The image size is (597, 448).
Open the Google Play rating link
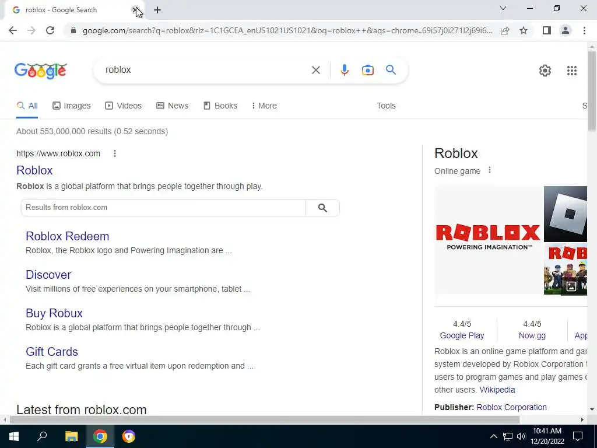(462, 335)
